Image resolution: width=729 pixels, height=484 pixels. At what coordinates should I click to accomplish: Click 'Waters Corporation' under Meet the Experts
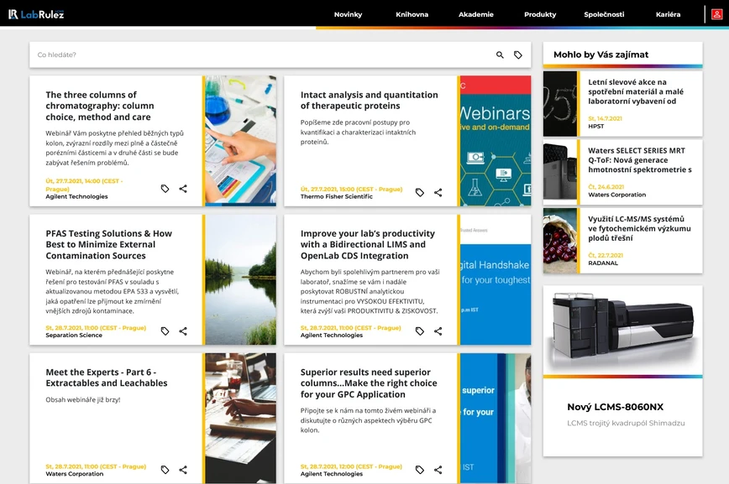(75, 474)
